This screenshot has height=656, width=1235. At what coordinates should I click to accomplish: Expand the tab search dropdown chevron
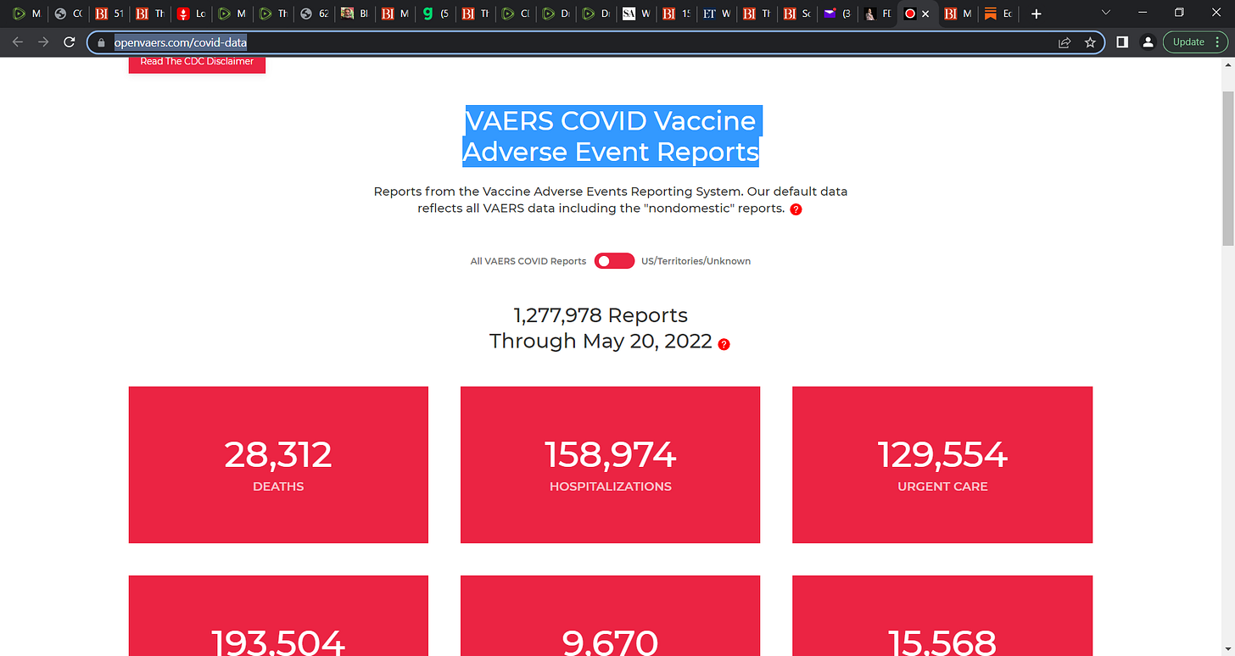[x=1105, y=13]
